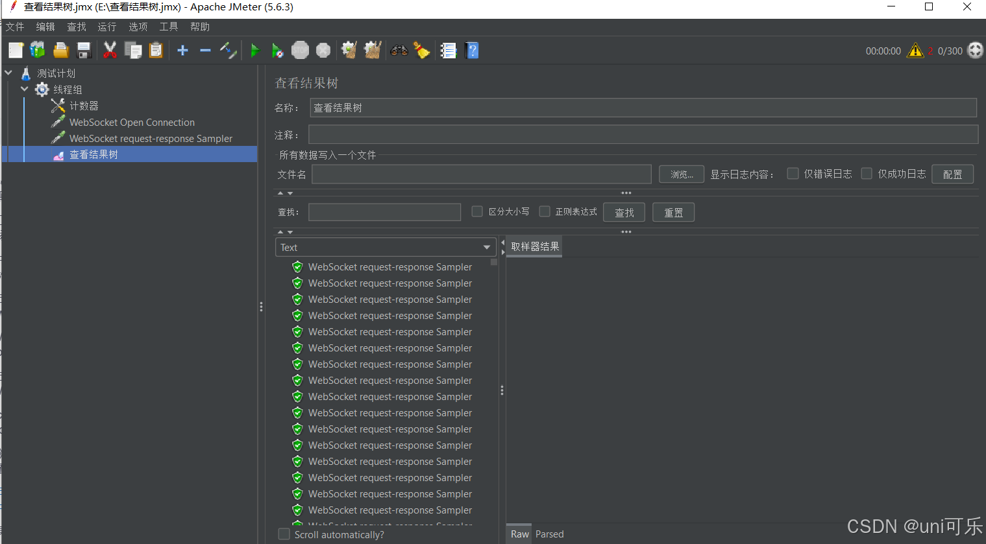
Task: Click the Paste clipboard icon
Action: coord(156,51)
